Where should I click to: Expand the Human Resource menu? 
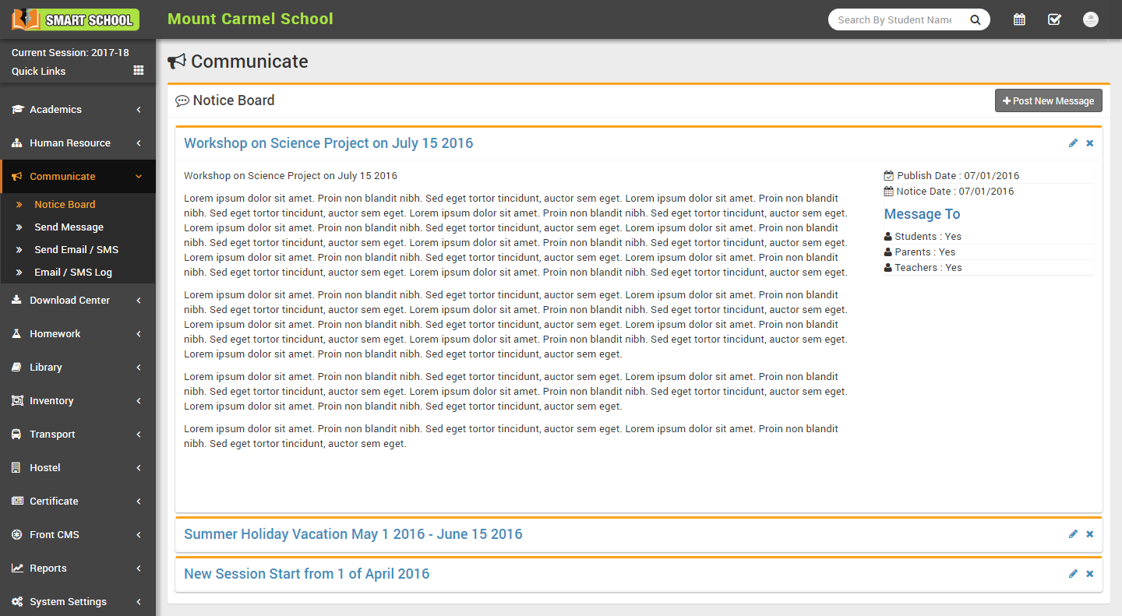click(x=78, y=143)
